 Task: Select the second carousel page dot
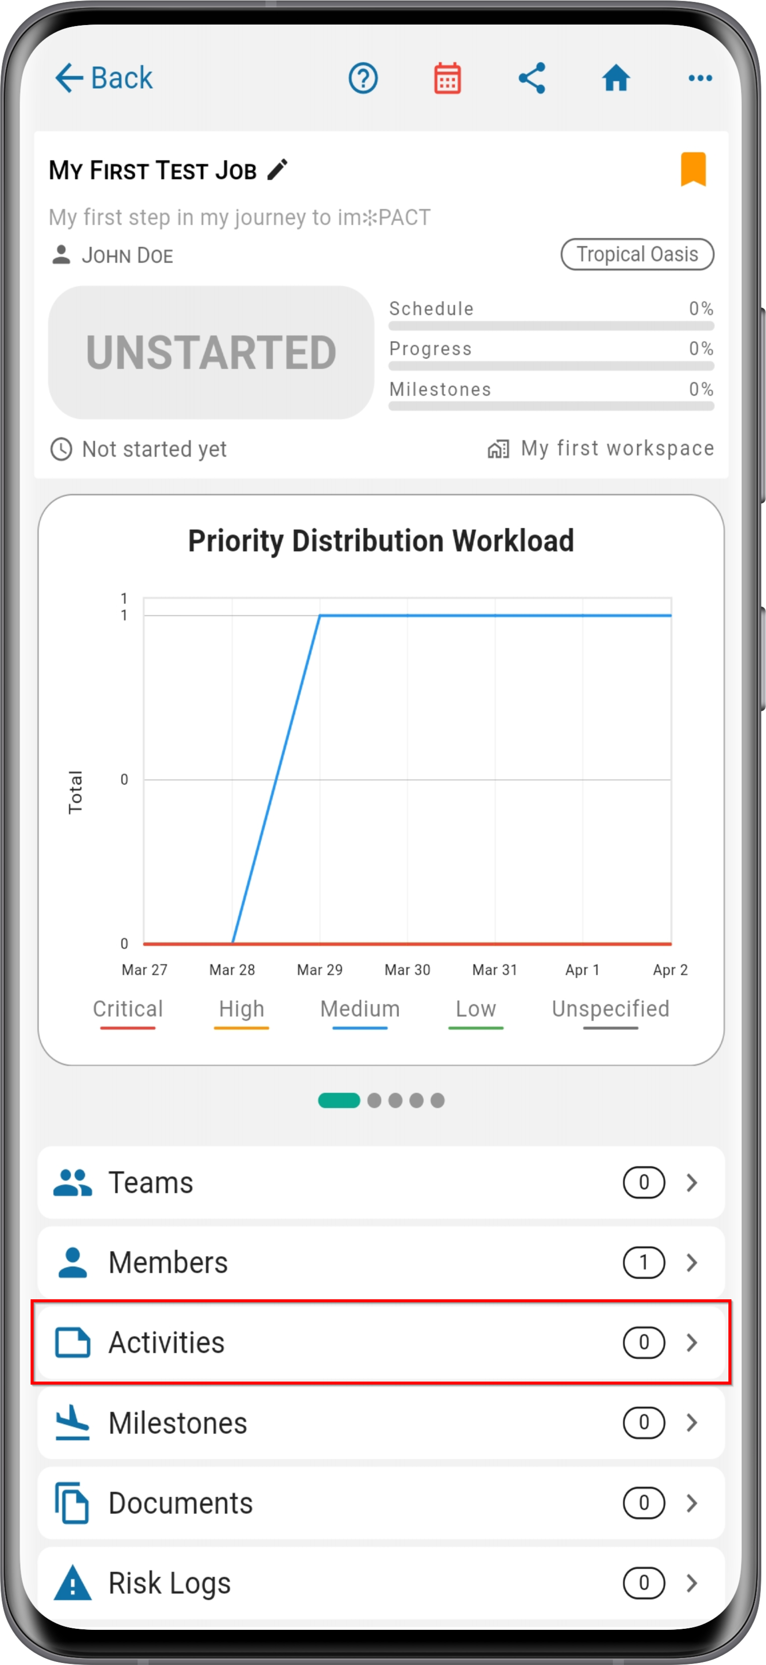coord(374,1100)
